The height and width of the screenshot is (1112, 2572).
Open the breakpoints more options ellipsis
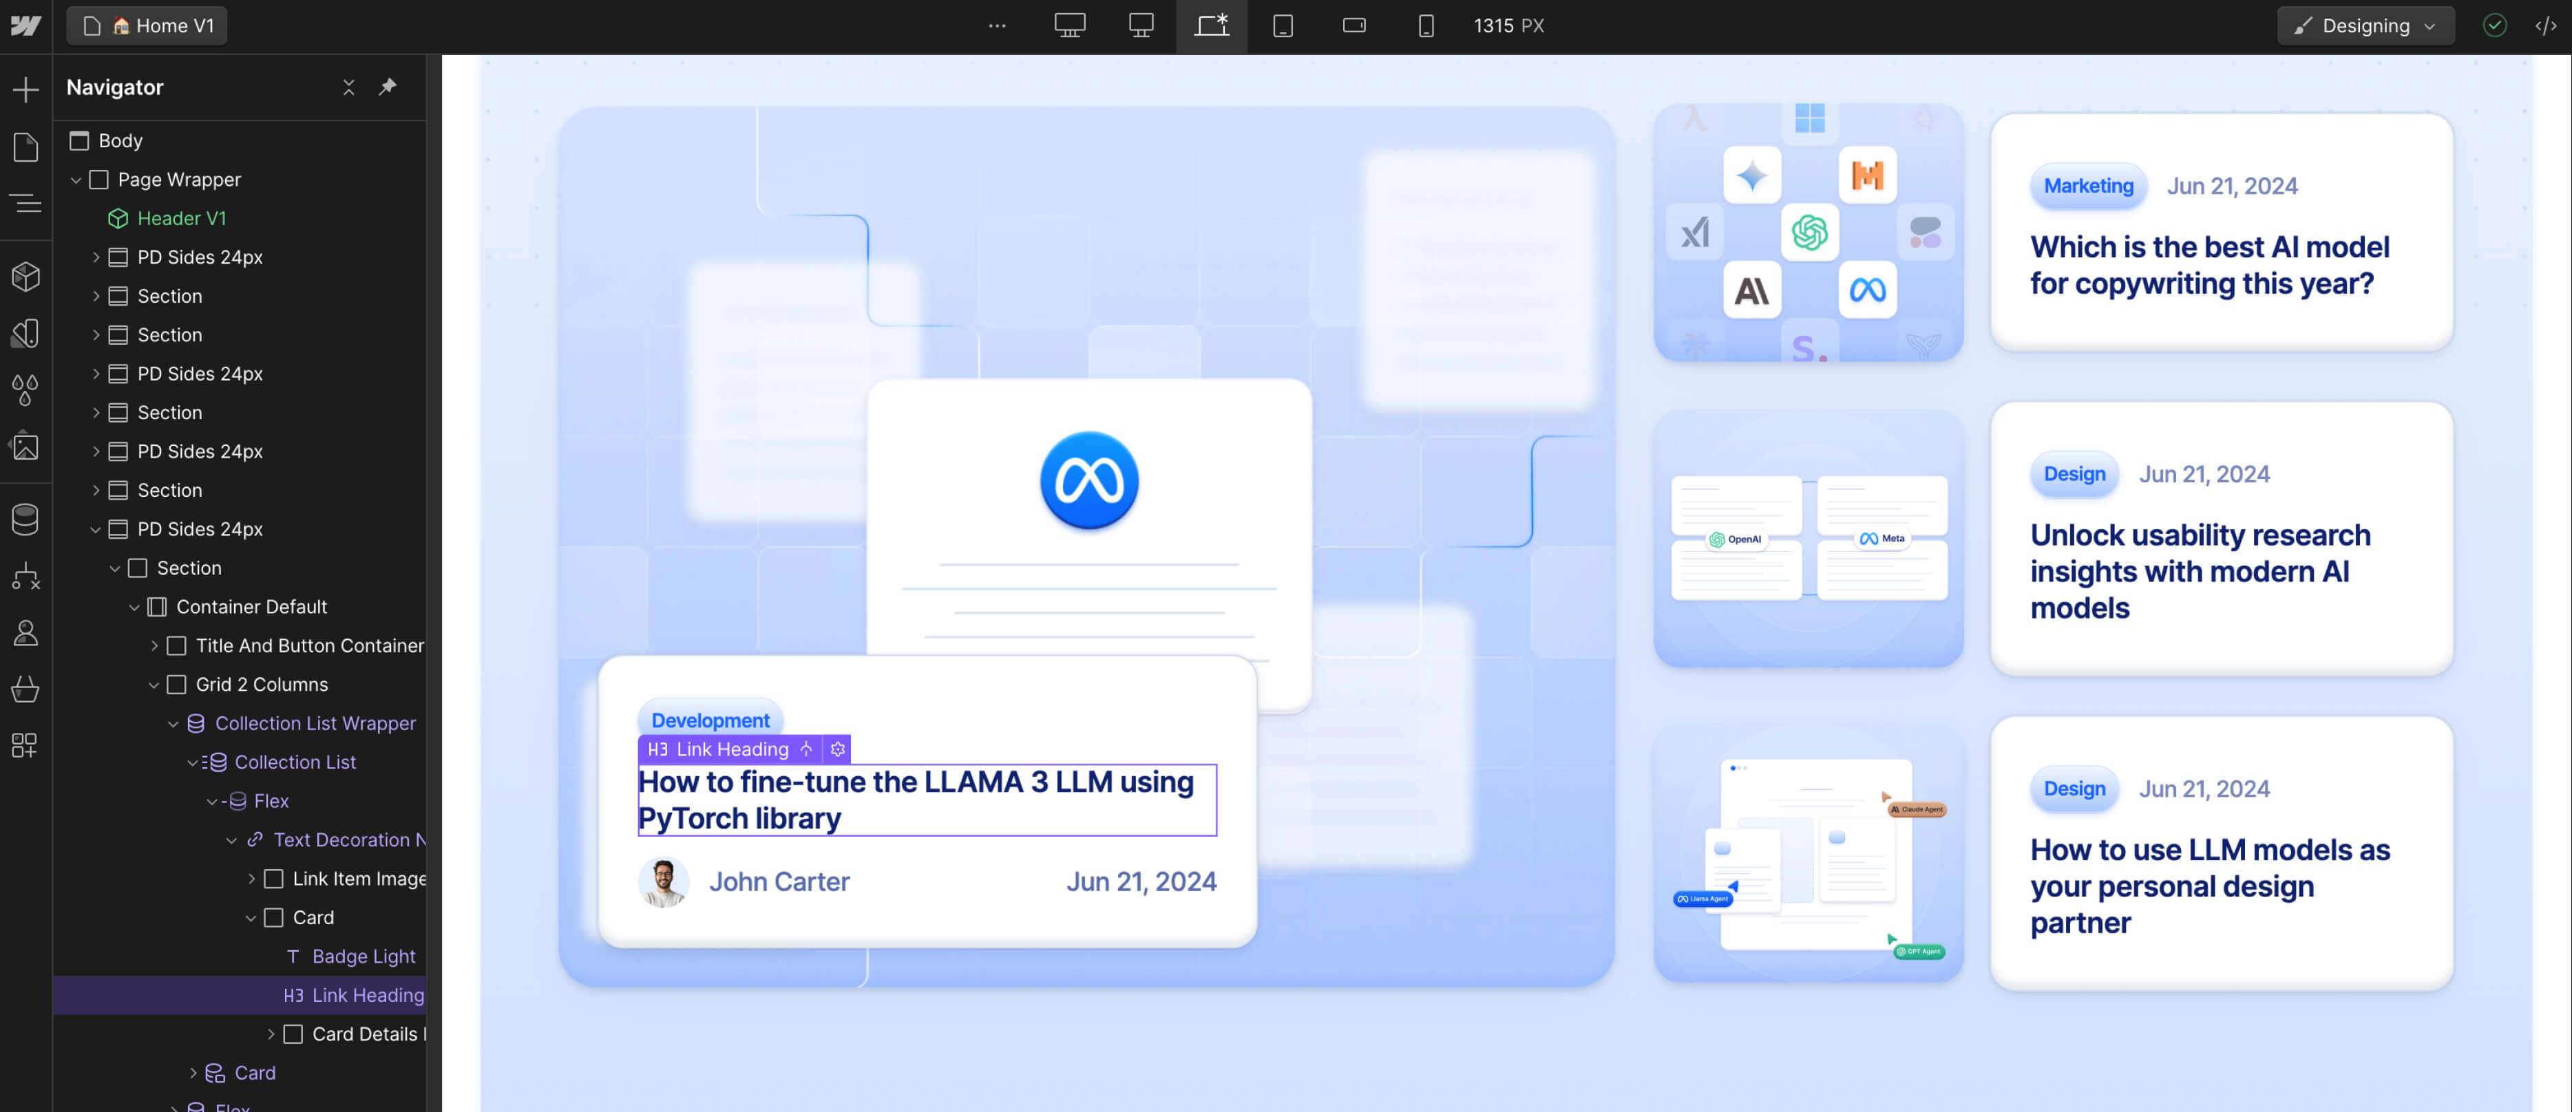point(996,26)
